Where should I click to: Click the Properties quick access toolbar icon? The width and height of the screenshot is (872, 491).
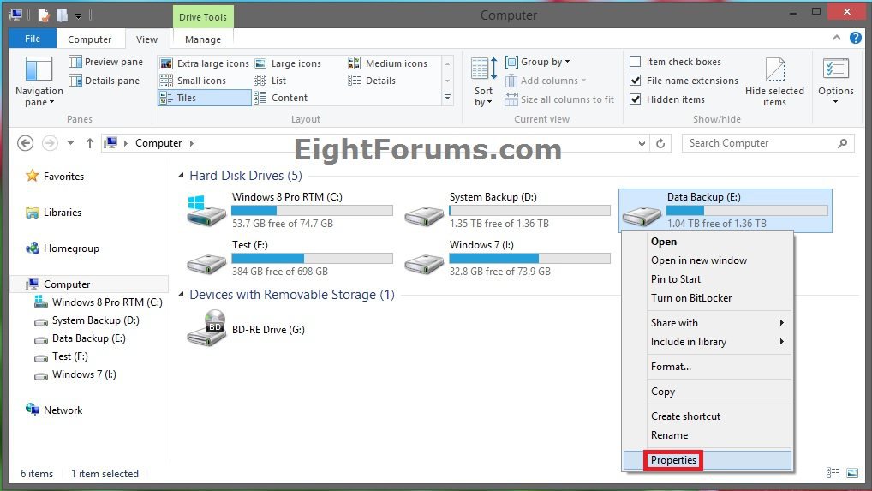click(44, 15)
